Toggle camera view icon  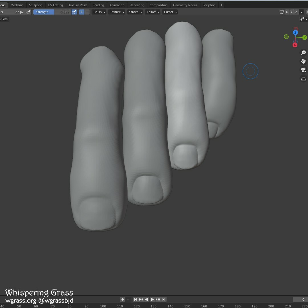tap(303, 70)
